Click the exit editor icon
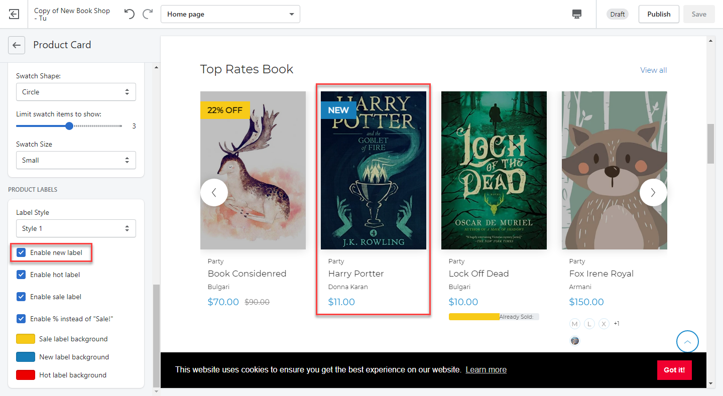The width and height of the screenshot is (723, 396). click(x=14, y=14)
